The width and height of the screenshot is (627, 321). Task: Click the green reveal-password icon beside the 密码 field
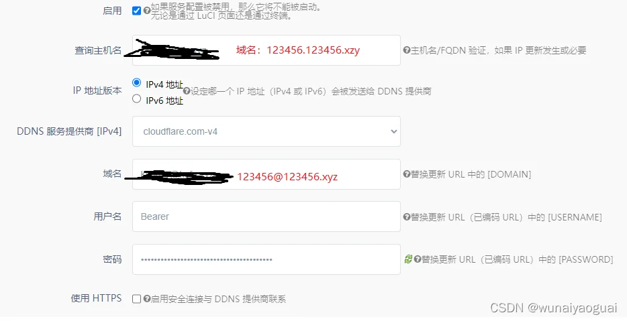click(x=408, y=259)
